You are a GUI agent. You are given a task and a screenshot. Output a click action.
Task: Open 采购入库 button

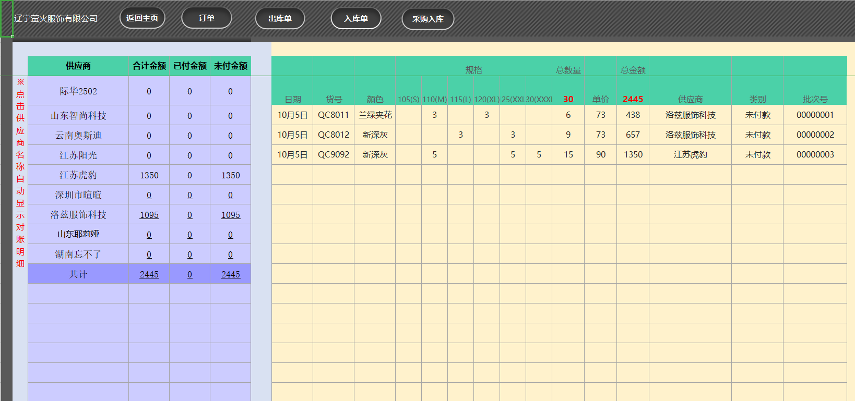(x=428, y=19)
